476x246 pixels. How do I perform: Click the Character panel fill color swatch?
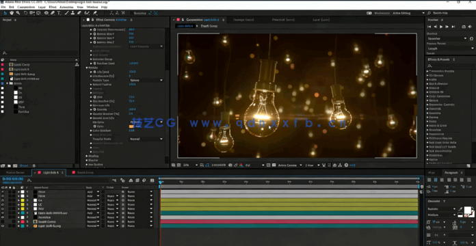point(468,210)
